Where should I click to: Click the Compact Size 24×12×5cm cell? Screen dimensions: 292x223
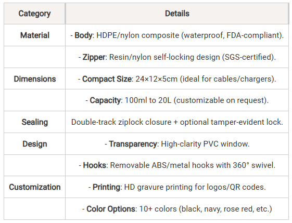coord(177,78)
